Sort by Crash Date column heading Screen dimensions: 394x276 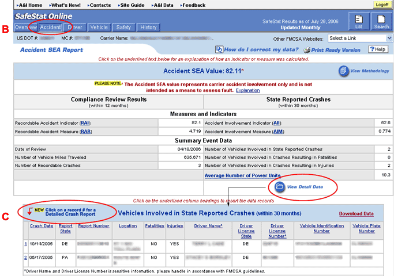pyautogui.click(x=42, y=225)
